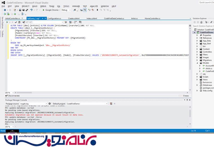Viewport: 214px width, 147px height.
Task: Click the Navigate Backward arrow icon
Action: click(x=5, y=10)
